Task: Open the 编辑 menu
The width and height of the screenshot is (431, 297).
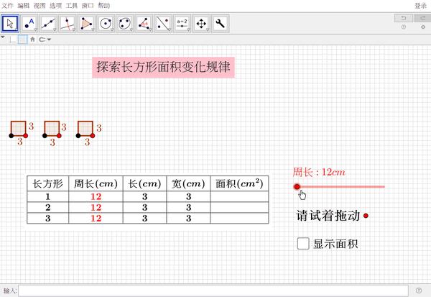Action: pyautogui.click(x=24, y=6)
